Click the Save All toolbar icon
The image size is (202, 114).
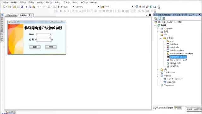tap(22, 7)
